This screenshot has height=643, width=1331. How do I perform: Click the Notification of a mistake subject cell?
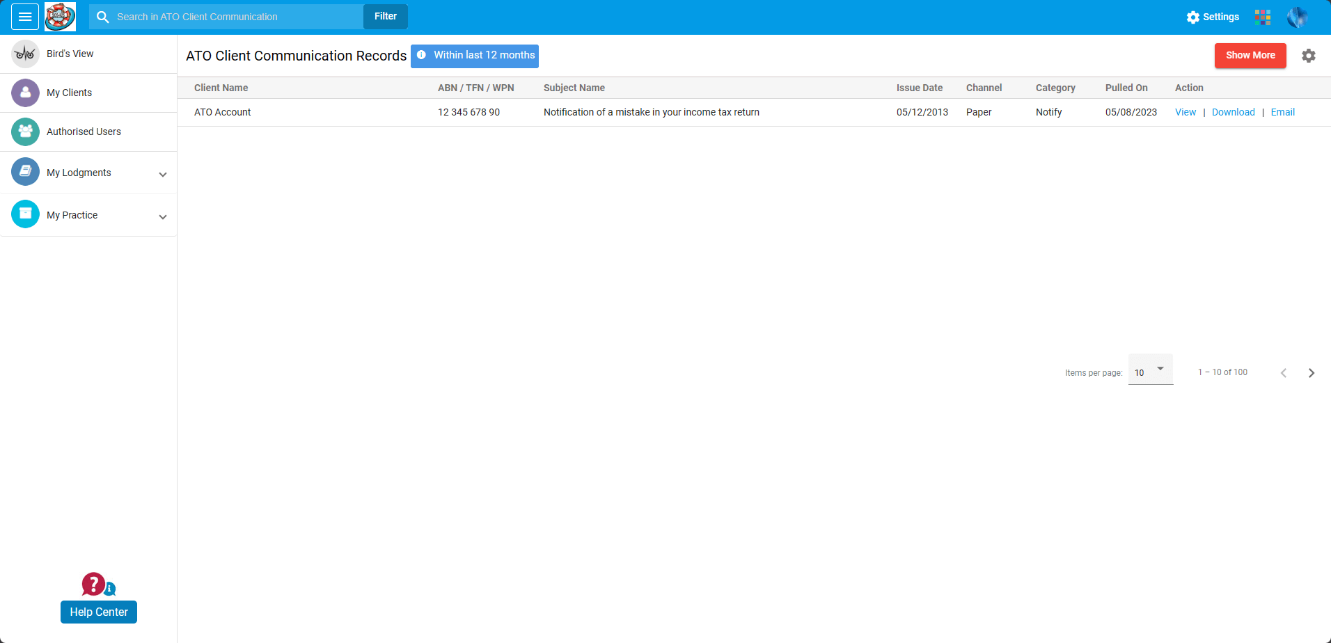point(652,112)
